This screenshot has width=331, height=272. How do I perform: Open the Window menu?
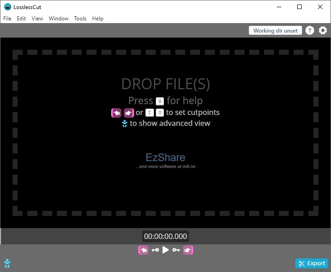(x=58, y=19)
